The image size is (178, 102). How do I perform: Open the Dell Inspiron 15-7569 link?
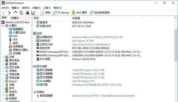point(83,41)
